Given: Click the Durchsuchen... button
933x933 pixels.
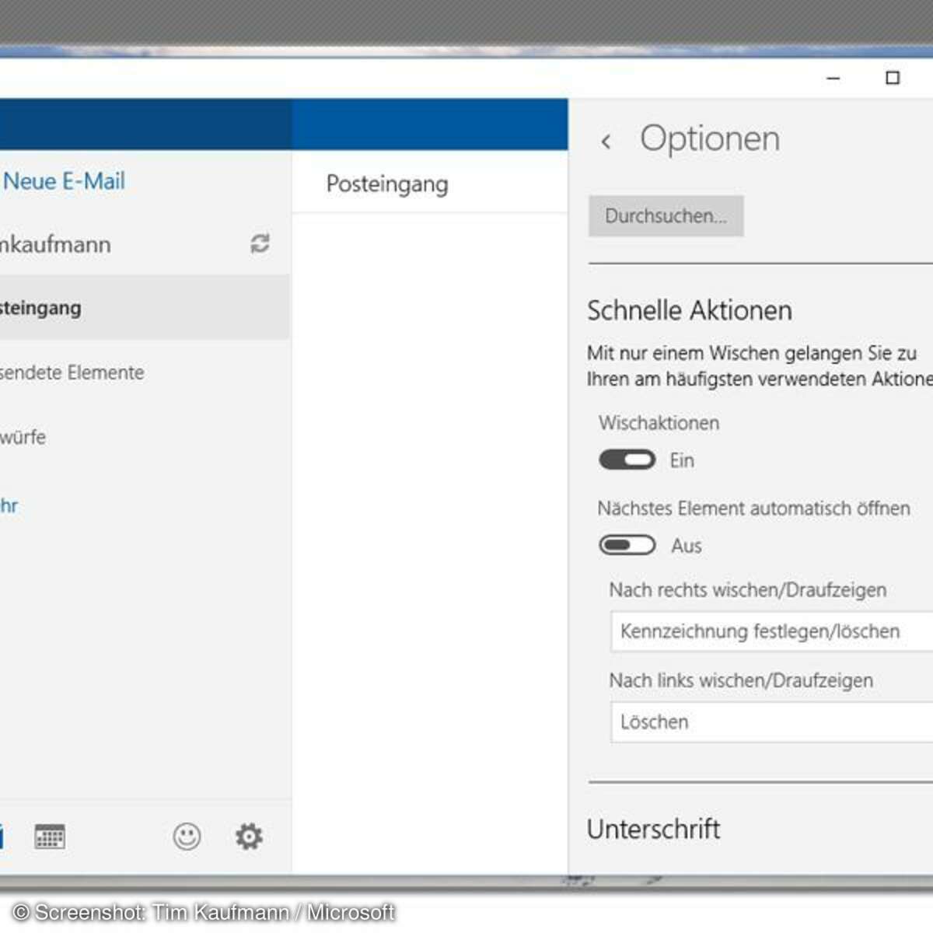Looking at the screenshot, I should (666, 216).
